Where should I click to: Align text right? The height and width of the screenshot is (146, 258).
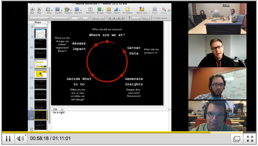(x=119, y=18)
